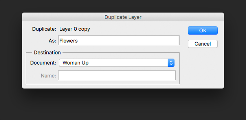Viewport: 246px width, 120px height.
Task: Click the 'Document:' label
Action: click(x=43, y=63)
